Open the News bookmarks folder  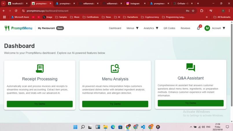click(106, 17)
